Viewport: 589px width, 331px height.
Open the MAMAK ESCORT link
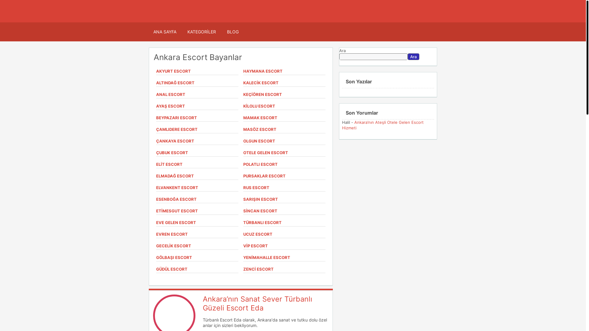tap(260, 118)
